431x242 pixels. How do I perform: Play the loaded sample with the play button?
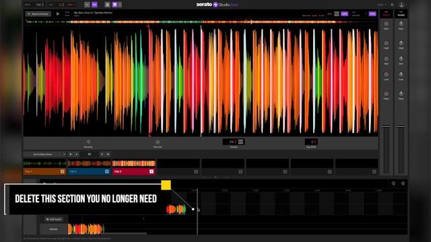point(58,13)
